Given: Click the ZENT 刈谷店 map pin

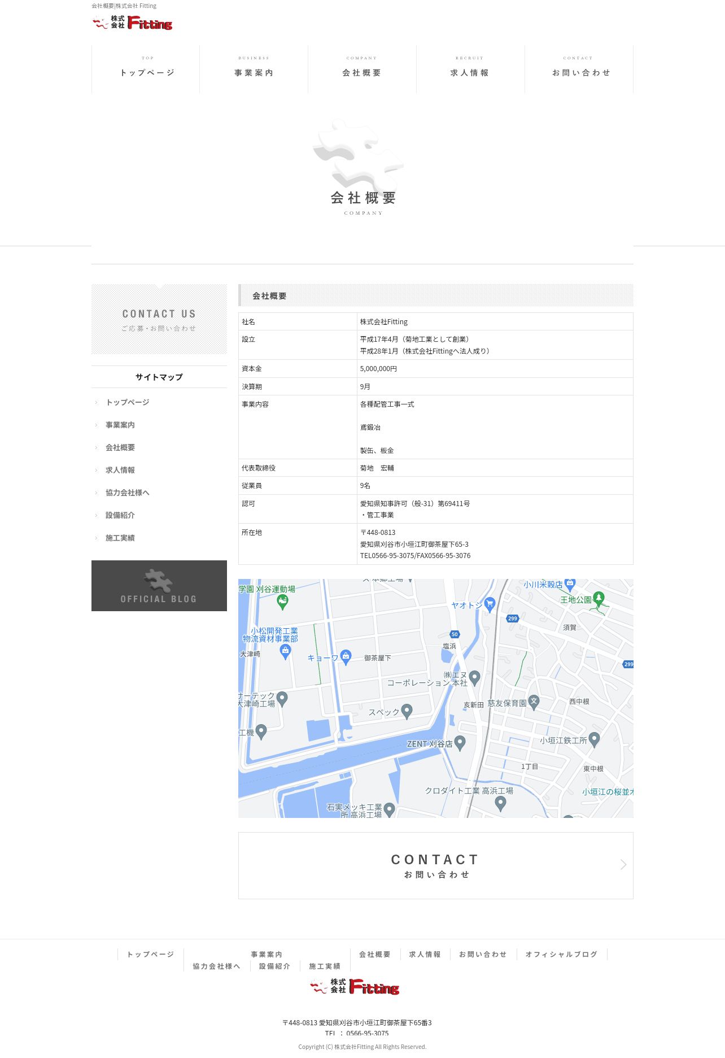Looking at the screenshot, I should [x=460, y=742].
